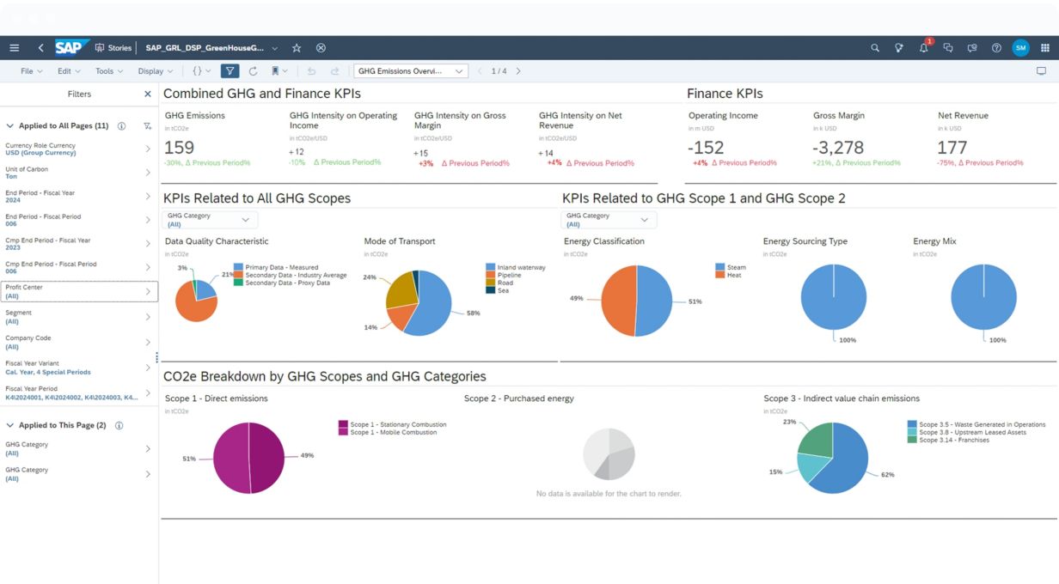
Task: Toggle the filter panel button in toolbar
Action: [x=230, y=71]
